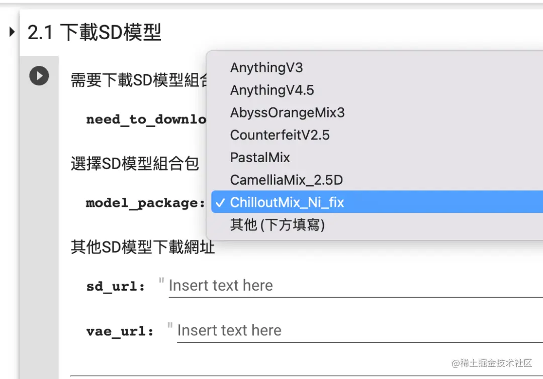Collapse the 2.1 下載SD模型 section arrow
The width and height of the screenshot is (543, 379).
pos(12,32)
